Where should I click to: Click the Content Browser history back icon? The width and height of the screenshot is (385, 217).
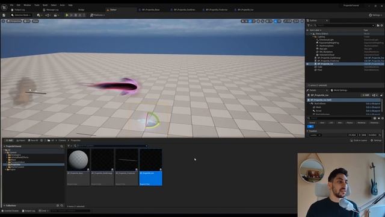pyautogui.click(x=42, y=140)
